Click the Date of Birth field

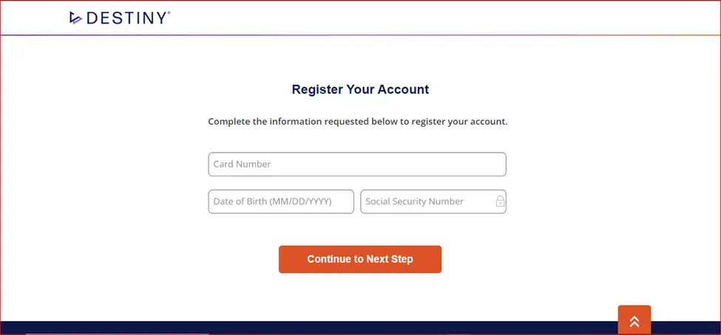click(281, 201)
